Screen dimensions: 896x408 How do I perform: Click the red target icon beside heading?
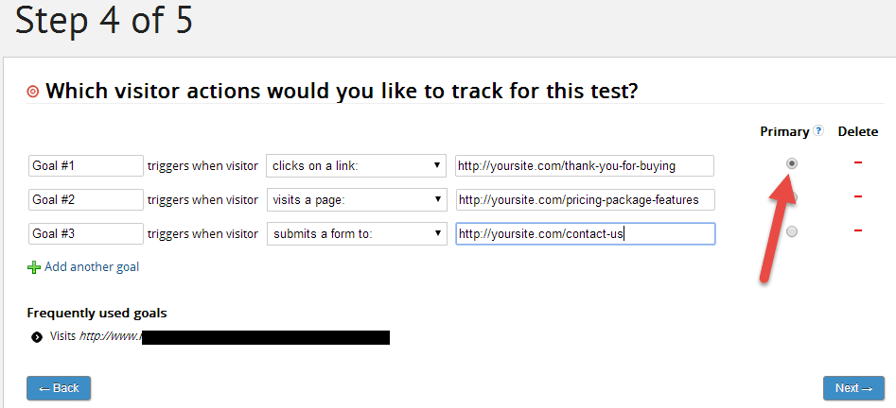[33, 92]
